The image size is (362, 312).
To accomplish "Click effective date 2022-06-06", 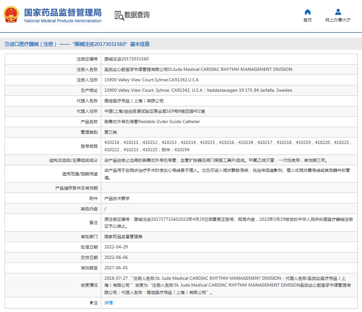I will click(x=116, y=258).
